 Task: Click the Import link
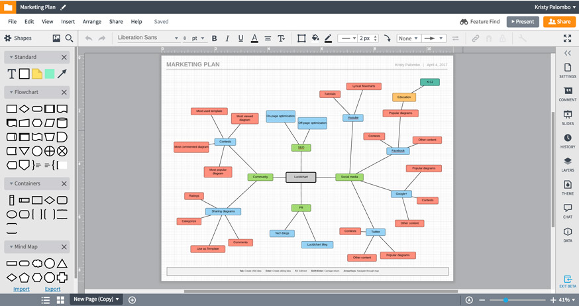click(x=21, y=289)
